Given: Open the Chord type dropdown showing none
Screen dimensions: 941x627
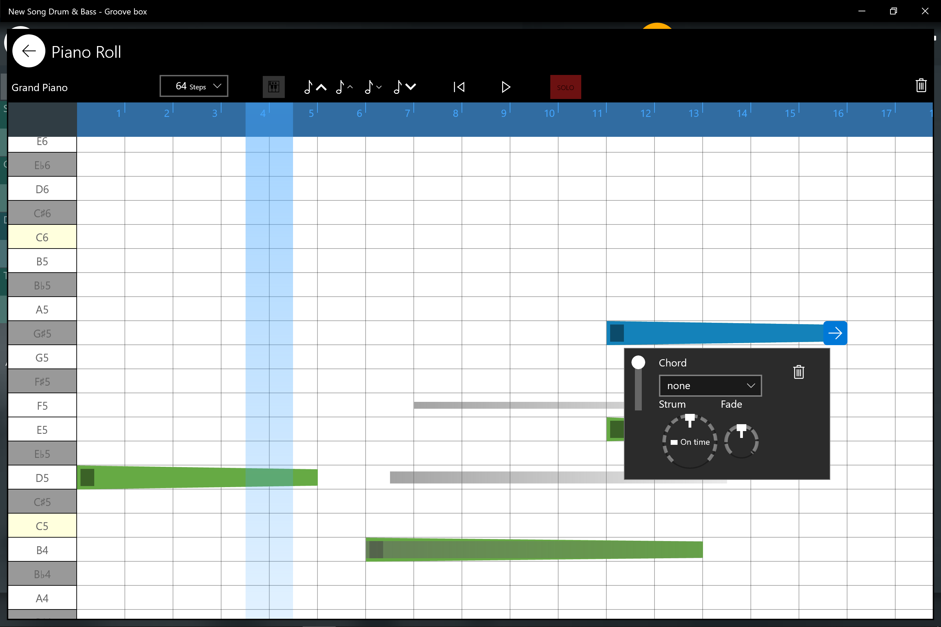Looking at the screenshot, I should click(710, 385).
